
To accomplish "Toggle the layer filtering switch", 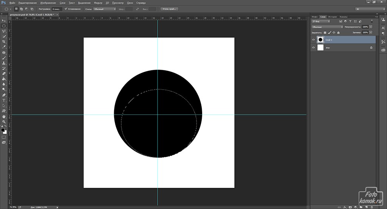I will (x=372, y=21).
